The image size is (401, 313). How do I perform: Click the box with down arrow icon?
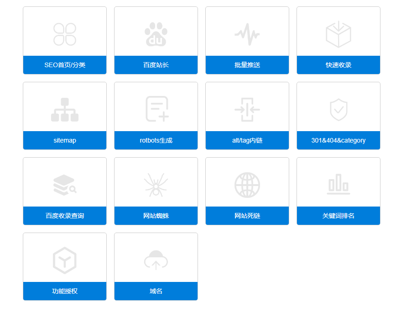pos(339,34)
